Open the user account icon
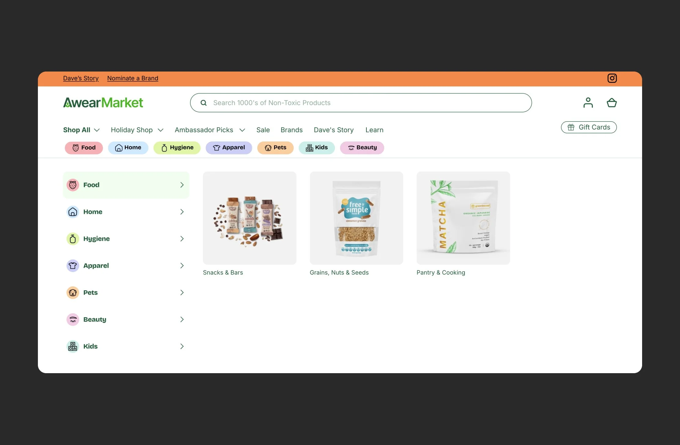The height and width of the screenshot is (445, 680). 588,103
